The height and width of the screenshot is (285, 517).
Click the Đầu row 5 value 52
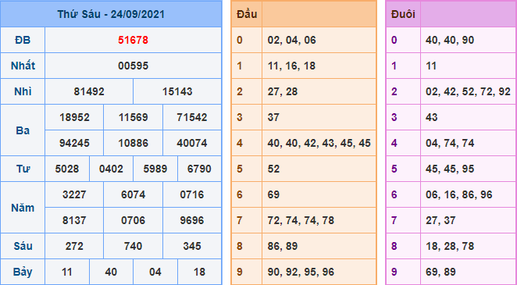point(273,169)
